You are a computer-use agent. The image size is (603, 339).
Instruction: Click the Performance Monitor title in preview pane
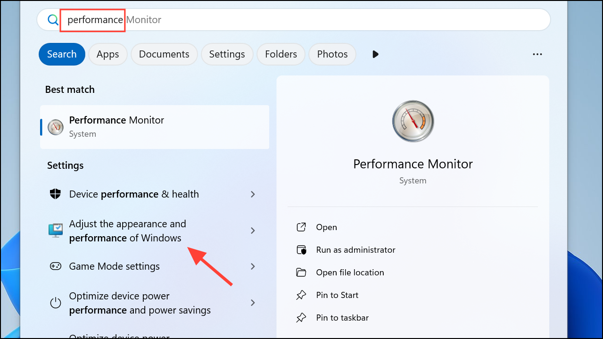[x=413, y=164]
